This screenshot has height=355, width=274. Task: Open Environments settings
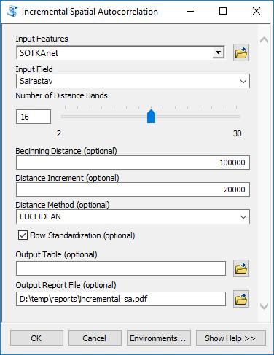tap(158, 338)
